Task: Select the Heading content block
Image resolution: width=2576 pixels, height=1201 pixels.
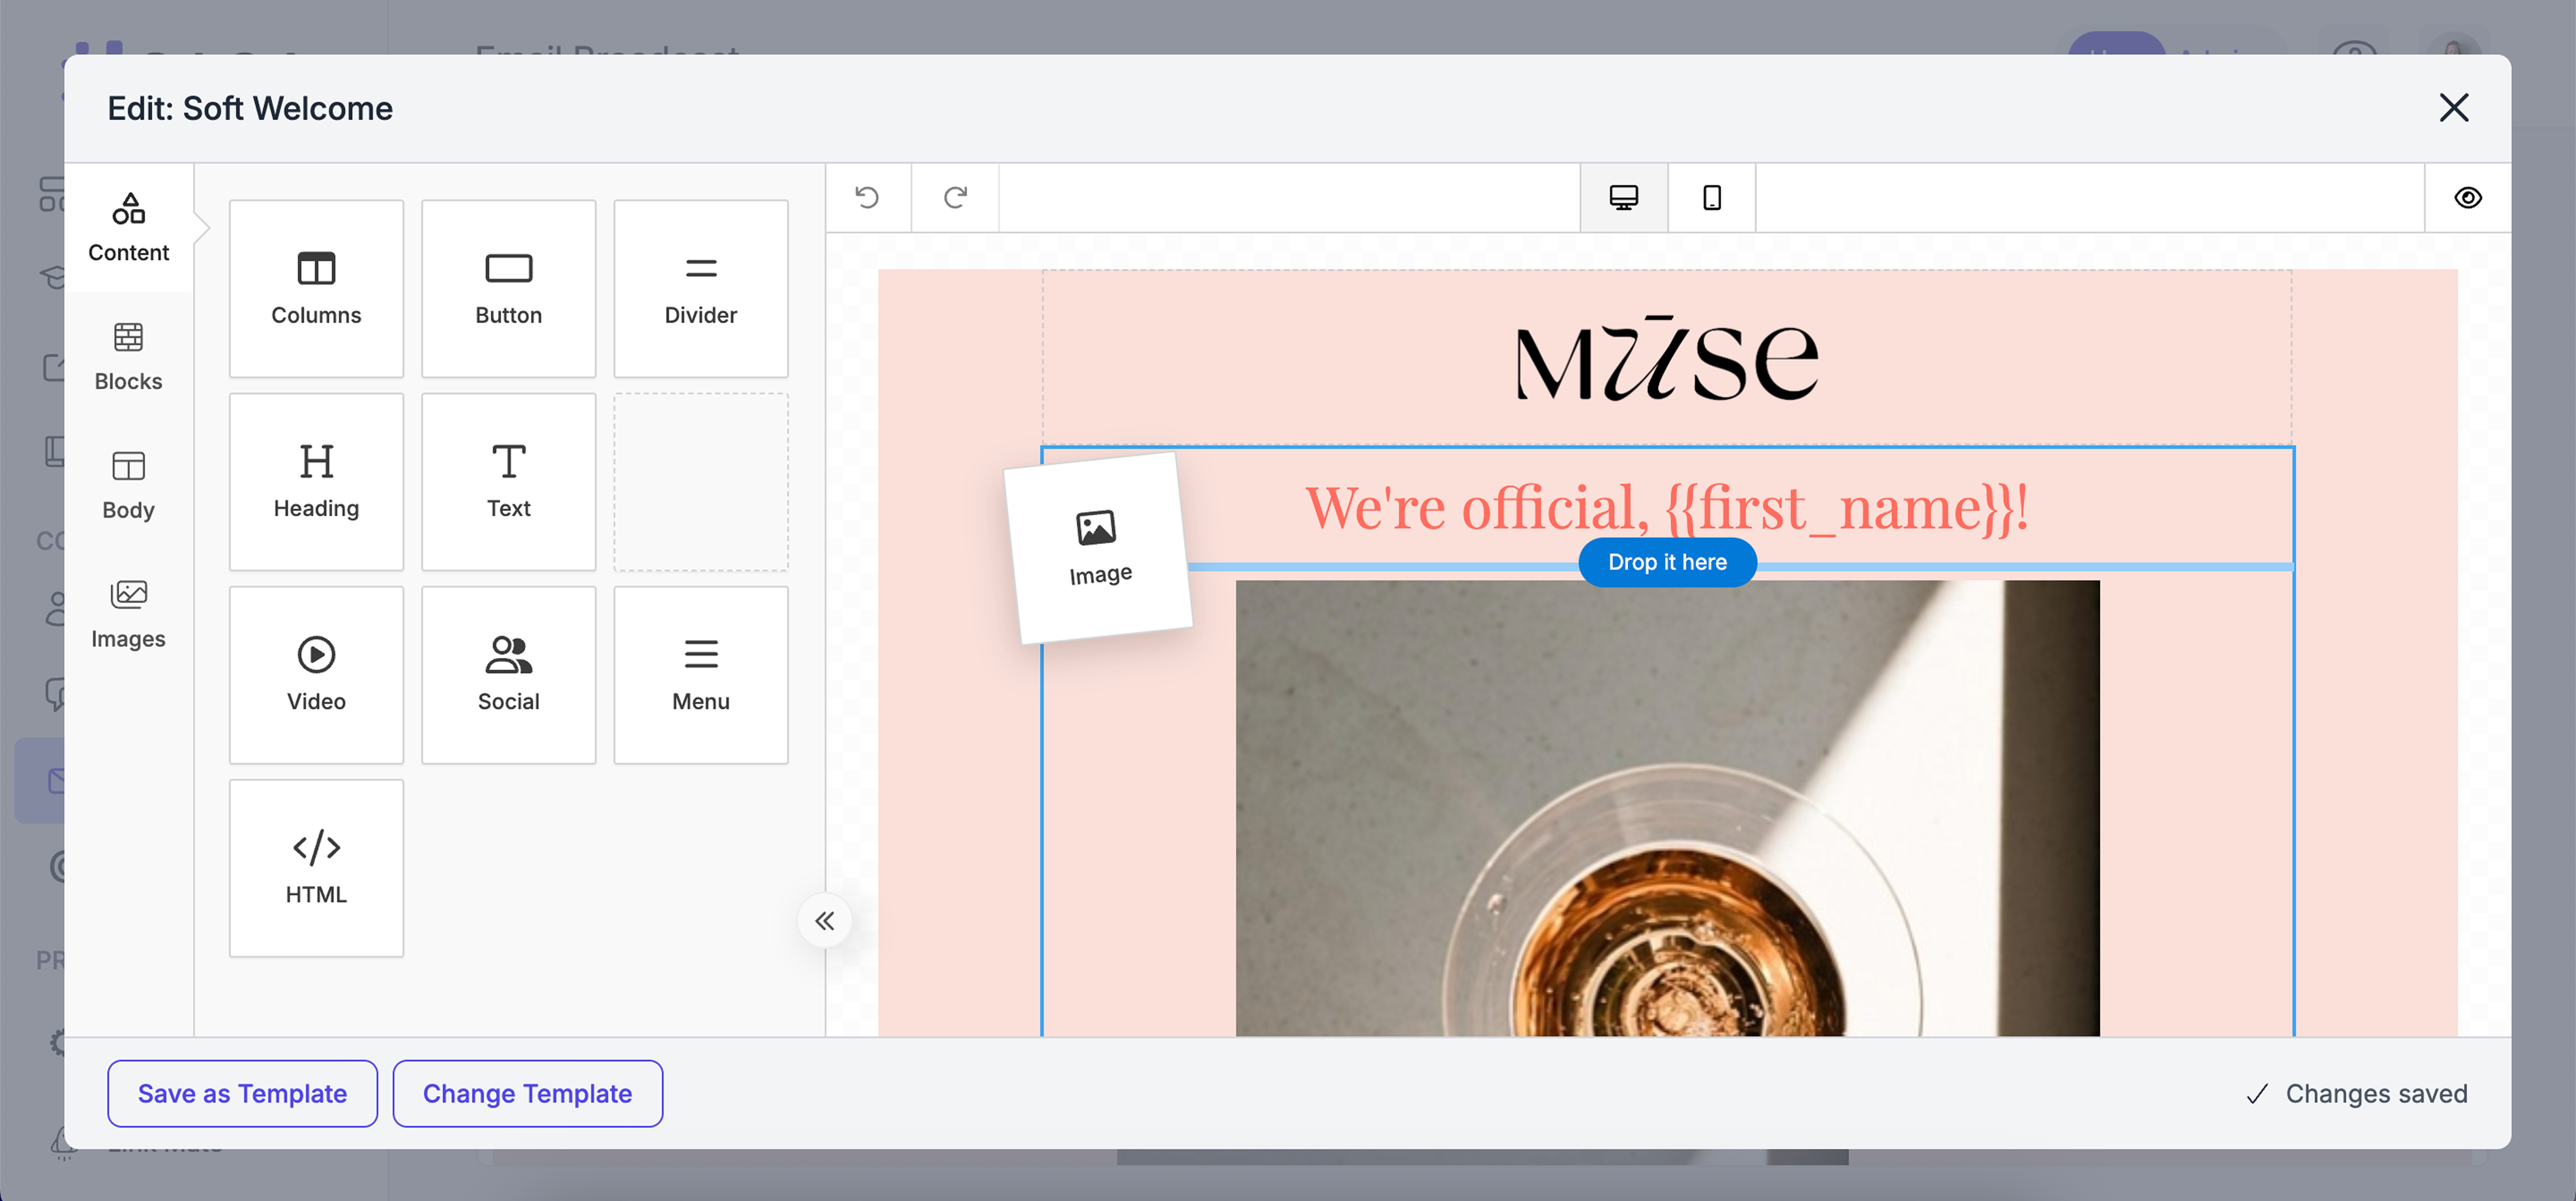Action: (316, 482)
